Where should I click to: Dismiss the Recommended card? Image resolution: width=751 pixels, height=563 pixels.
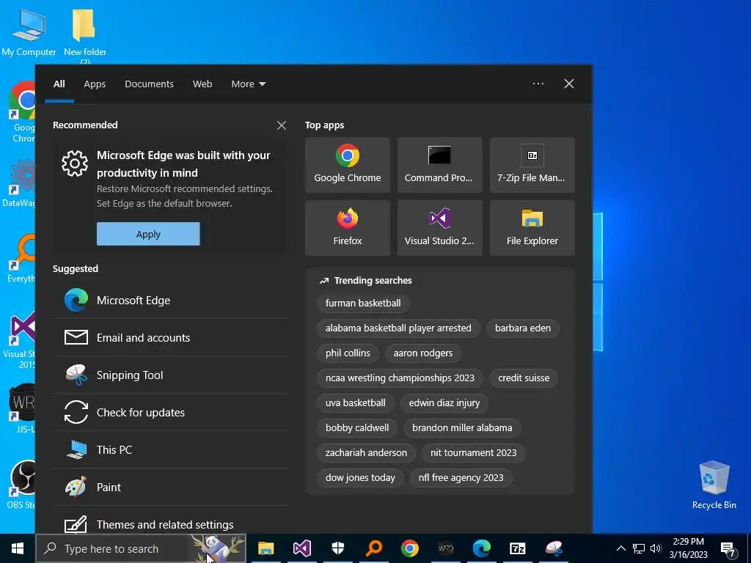282,125
